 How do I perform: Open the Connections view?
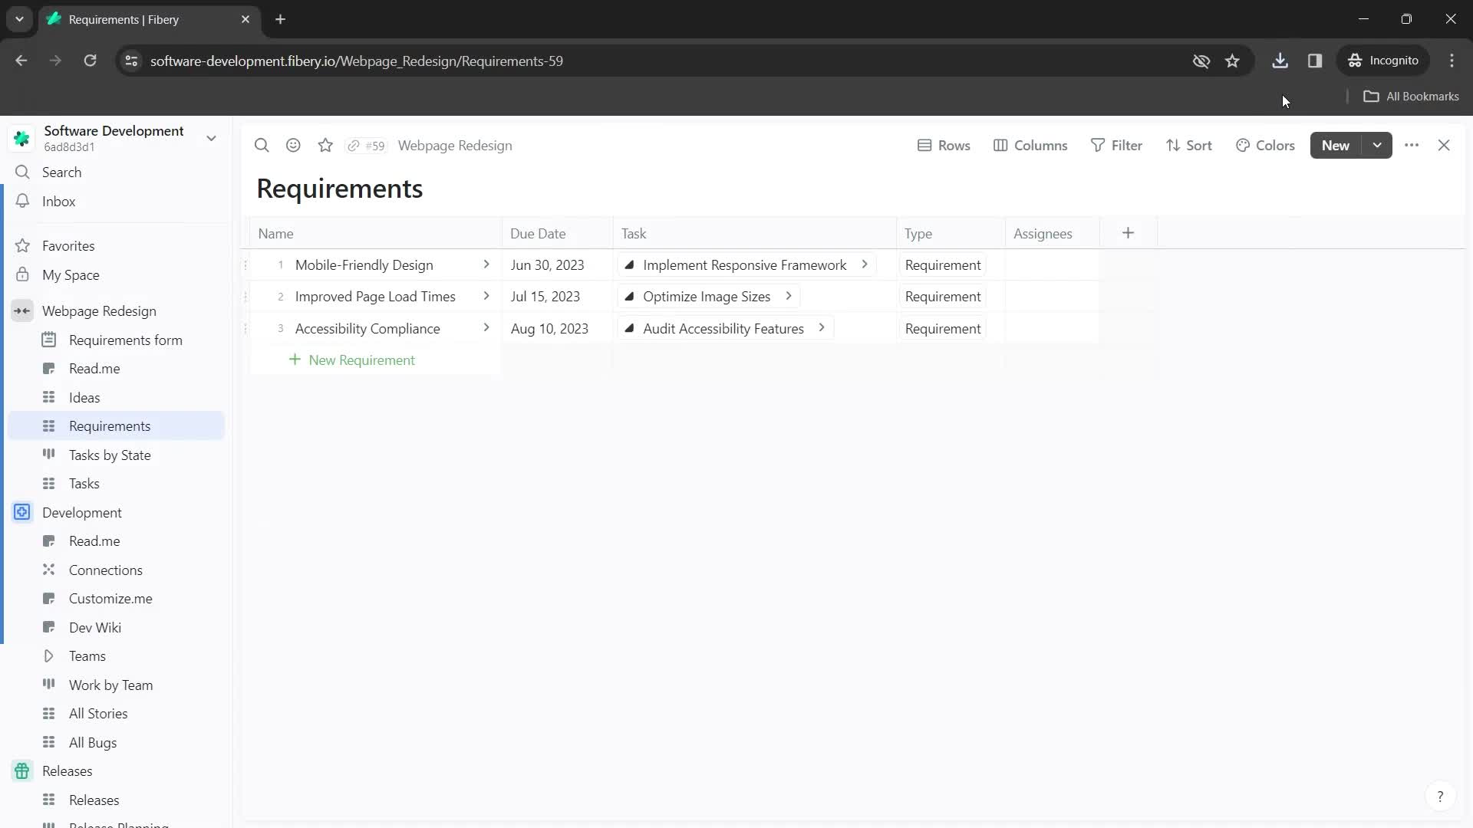(x=117, y=570)
